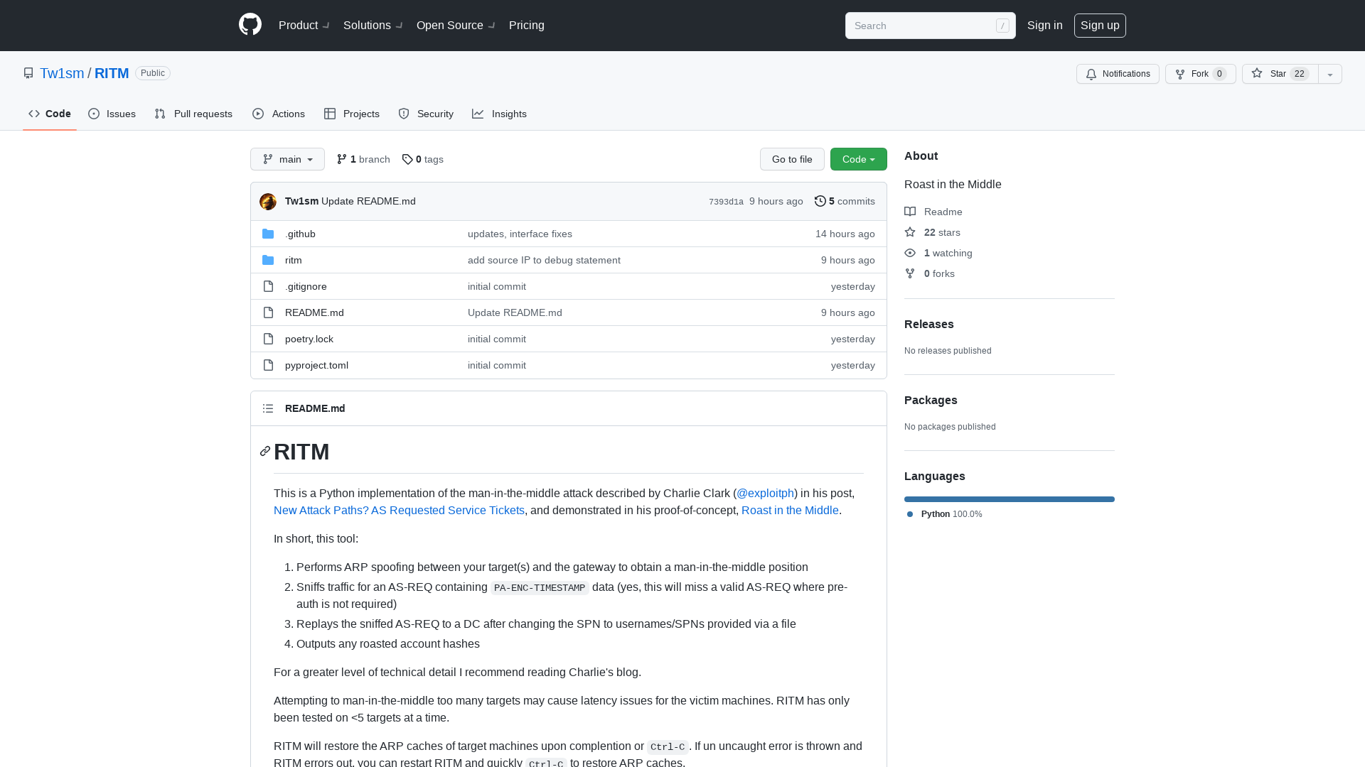The height and width of the screenshot is (767, 1365).
Task: Click the anchor link icon beside RITM heading
Action: [264, 452]
